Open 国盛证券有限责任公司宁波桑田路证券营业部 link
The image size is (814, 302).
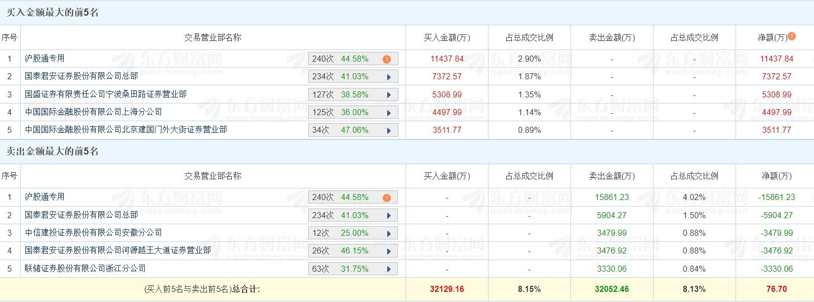pyautogui.click(x=106, y=94)
